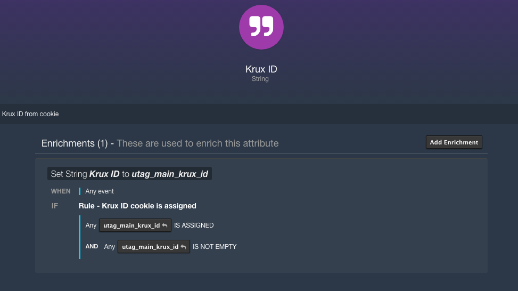
Task: Click the purple quotation-mark string attribute icon
Action: coord(261,27)
